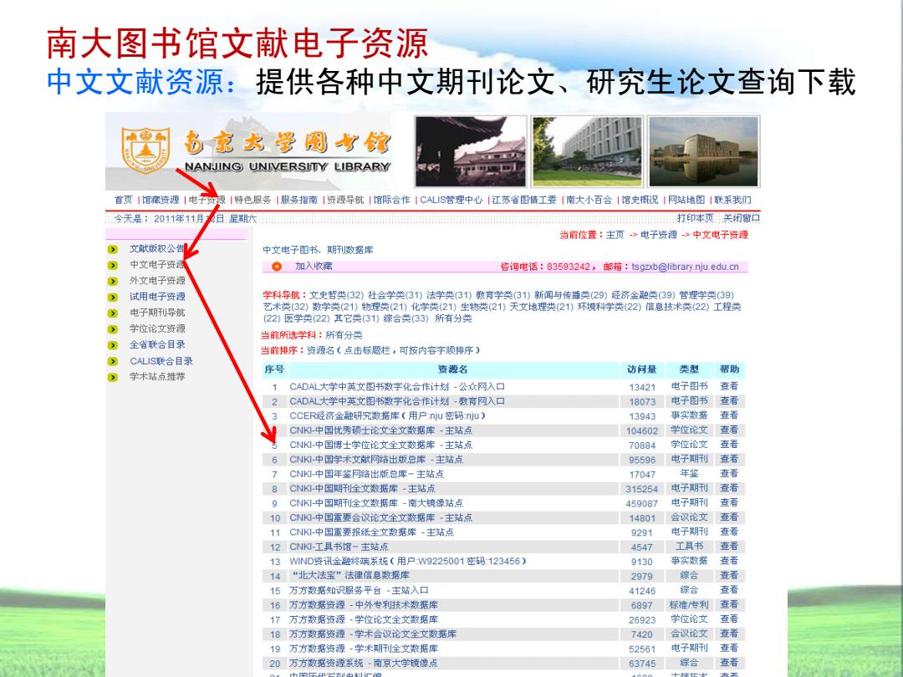Click 查看 in the 万方数据资源 学位论文全文数据库 row
This screenshot has width=903, height=677.
pos(729,618)
